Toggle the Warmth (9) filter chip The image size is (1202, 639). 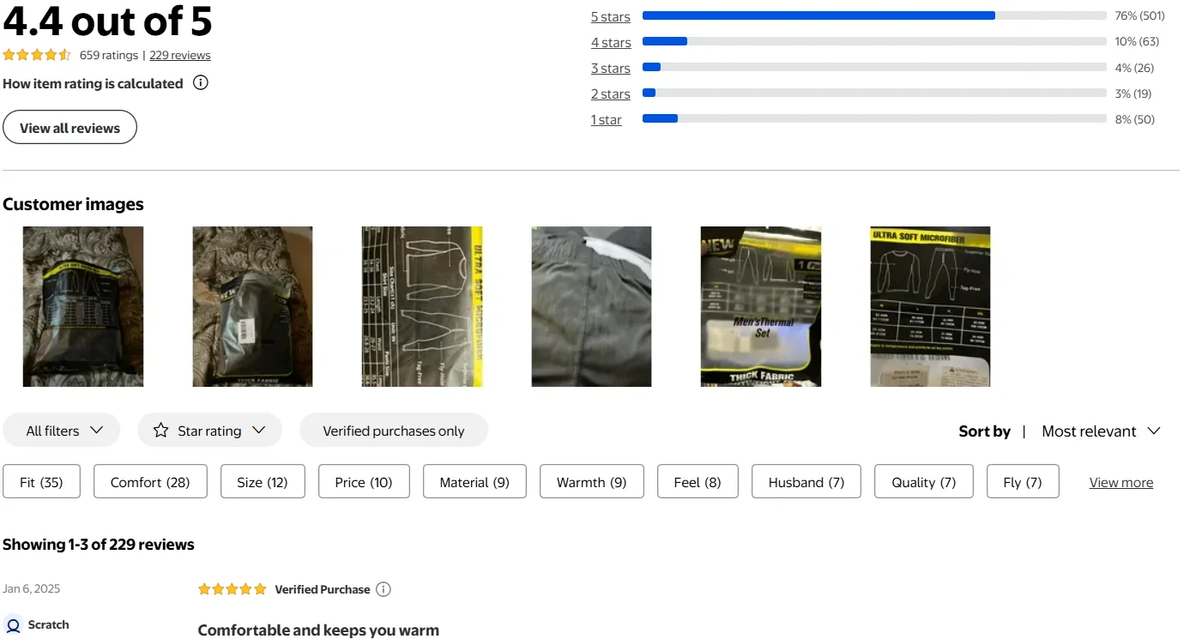tap(591, 481)
